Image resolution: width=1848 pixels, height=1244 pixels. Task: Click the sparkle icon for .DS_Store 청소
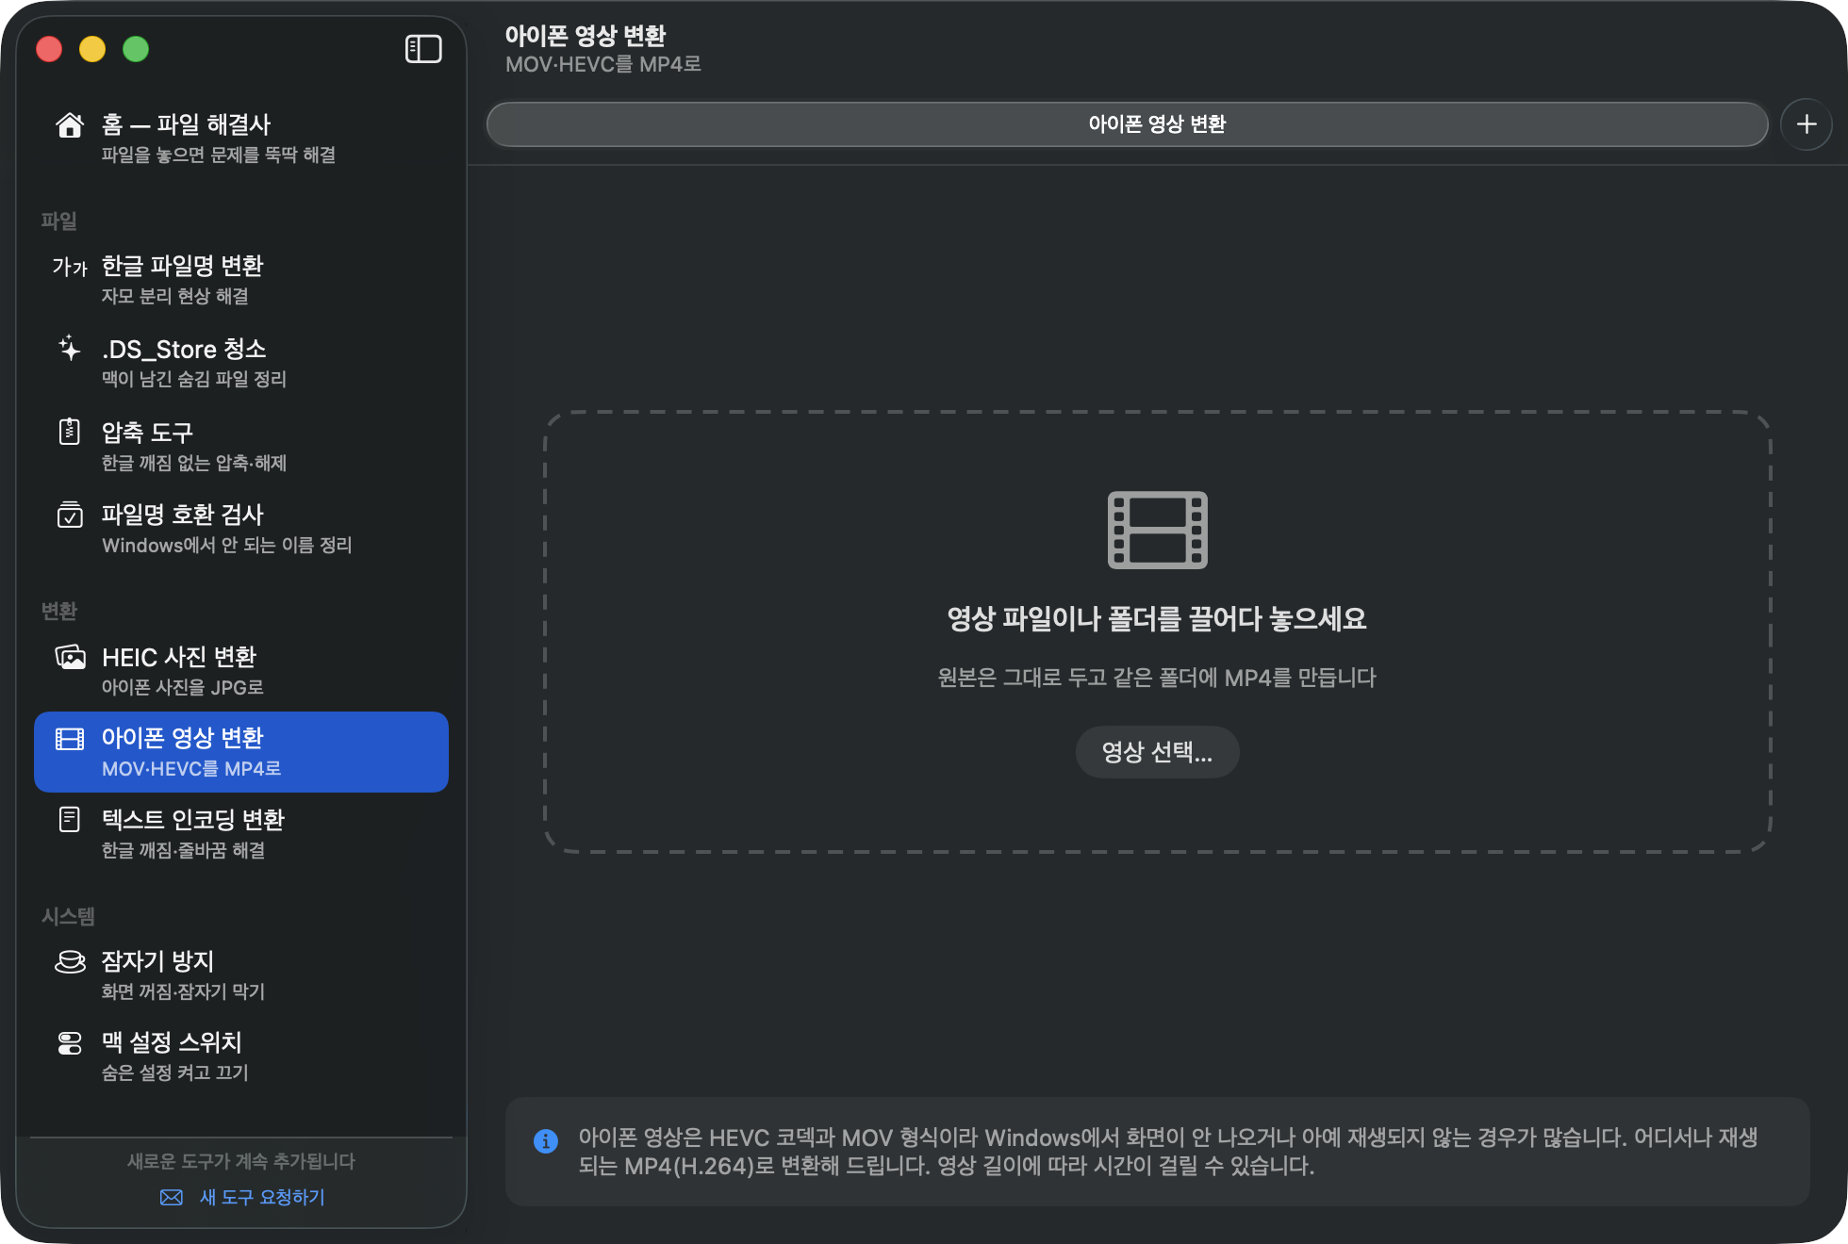tap(70, 349)
